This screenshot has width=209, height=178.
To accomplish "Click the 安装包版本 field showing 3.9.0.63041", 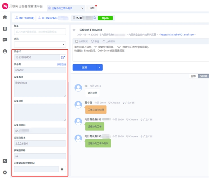I will (x=40, y=144).
